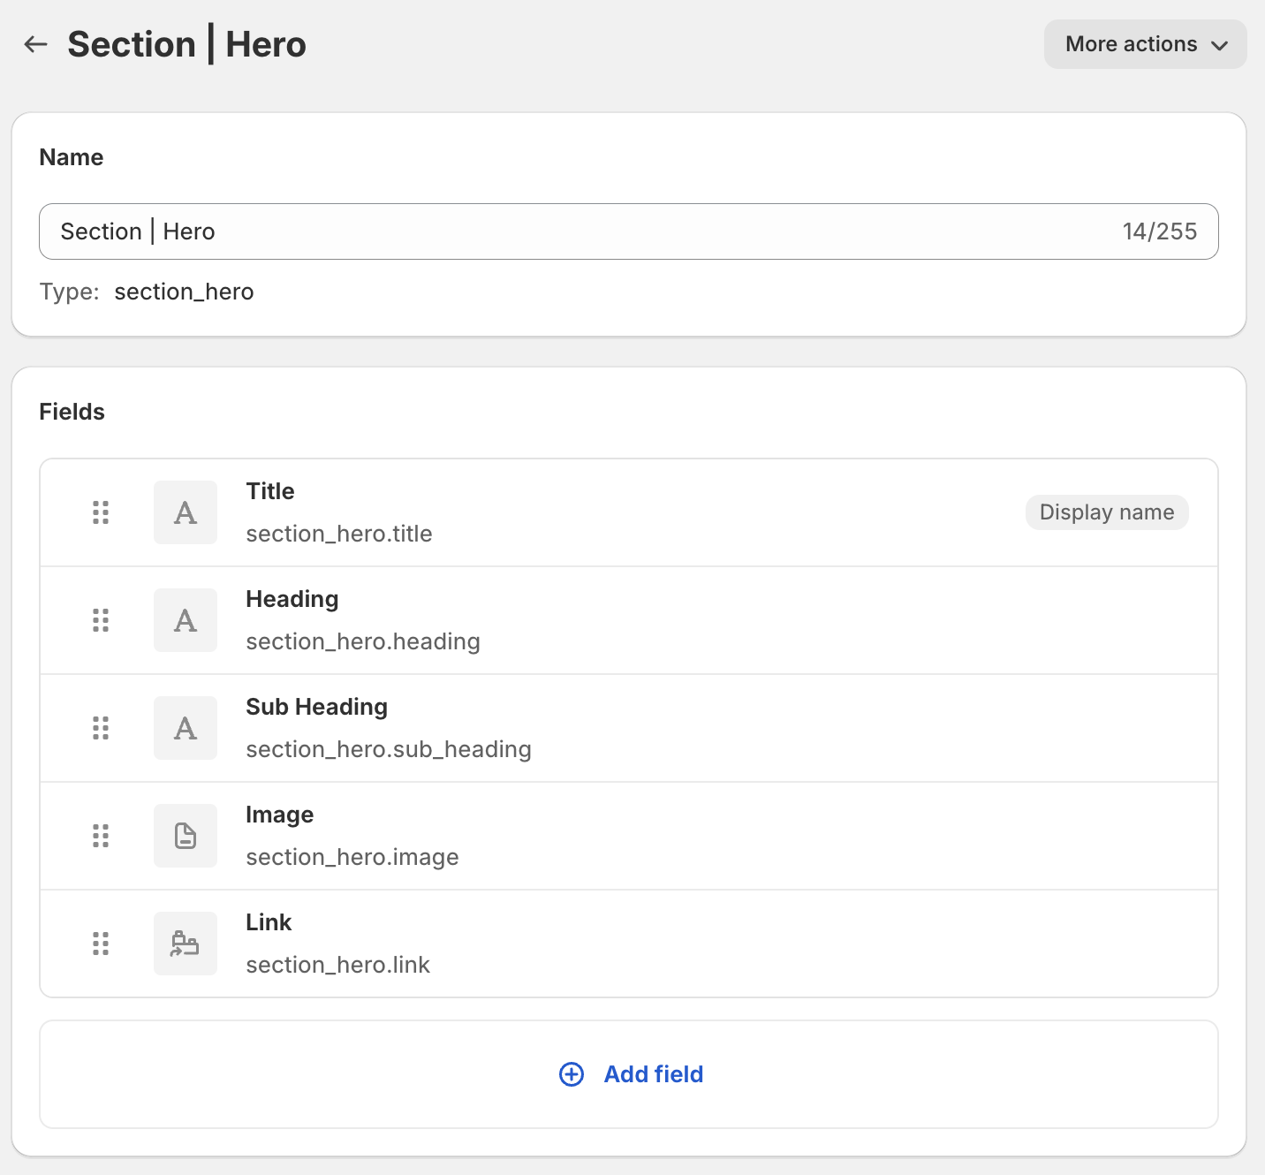Grab the drag handle for the Title field
This screenshot has height=1175, width=1265.
click(x=101, y=512)
